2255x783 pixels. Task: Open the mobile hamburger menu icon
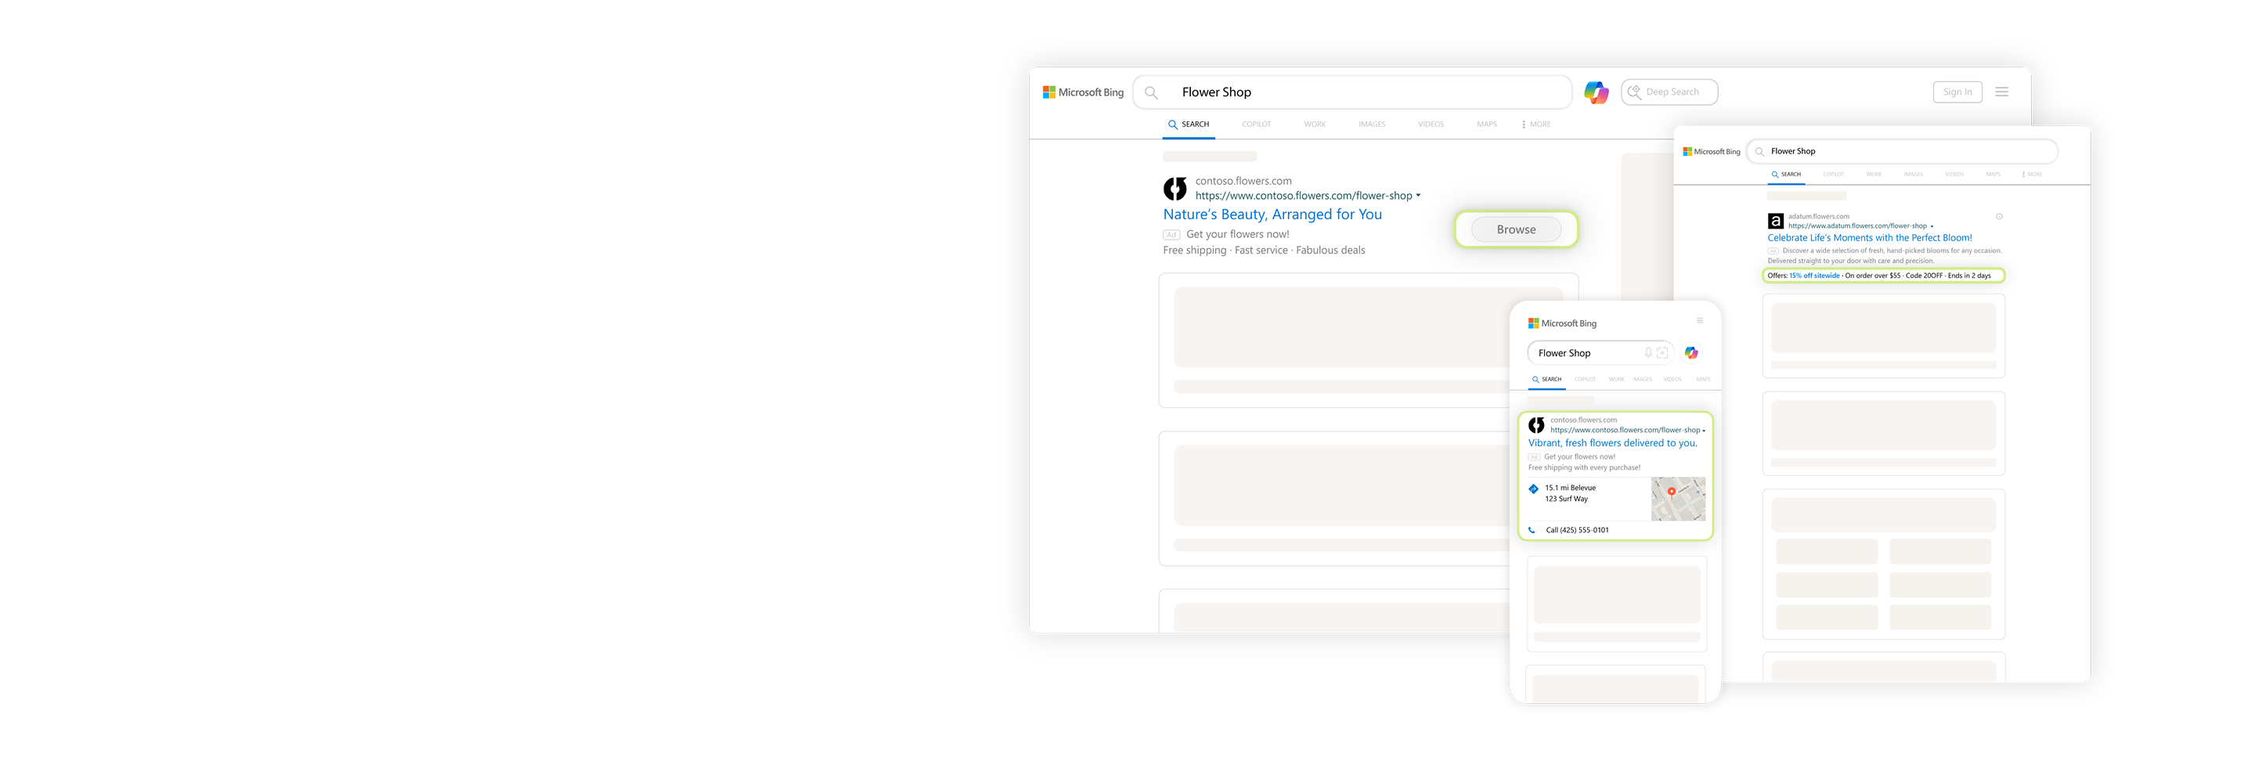pyautogui.click(x=1700, y=320)
